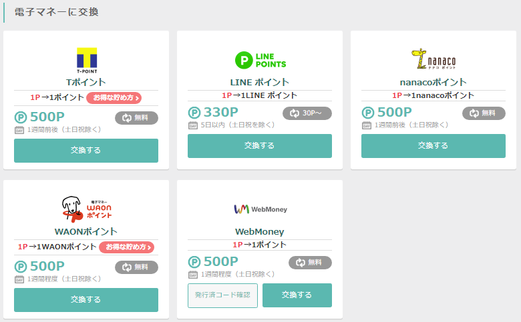The height and width of the screenshot is (322, 521).
Task: Click the 無料 badge on WebMoney card
Action: 310,263
